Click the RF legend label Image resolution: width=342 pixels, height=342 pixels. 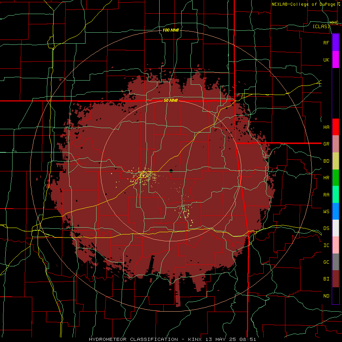pos(326,43)
